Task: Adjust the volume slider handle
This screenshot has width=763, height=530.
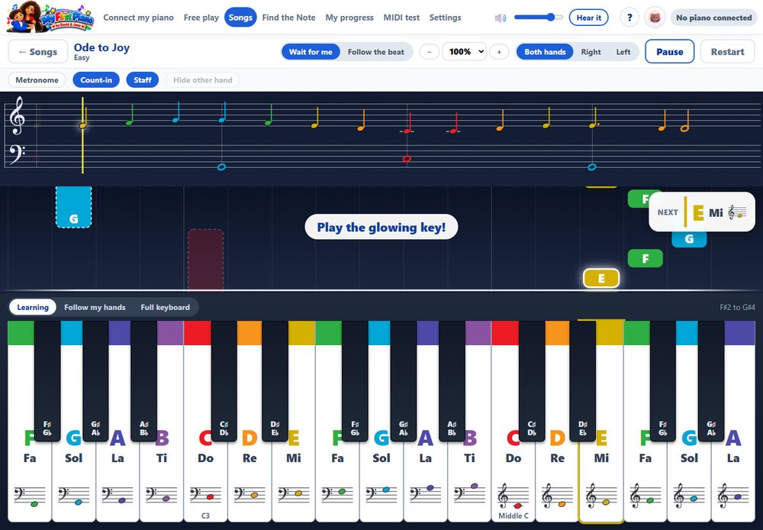Action: pos(550,18)
